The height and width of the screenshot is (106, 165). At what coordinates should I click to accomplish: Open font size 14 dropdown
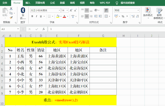(x=67, y=10)
